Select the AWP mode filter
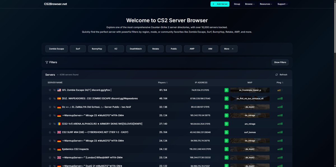The width and height of the screenshot is (336, 167). pyautogui.click(x=192, y=49)
